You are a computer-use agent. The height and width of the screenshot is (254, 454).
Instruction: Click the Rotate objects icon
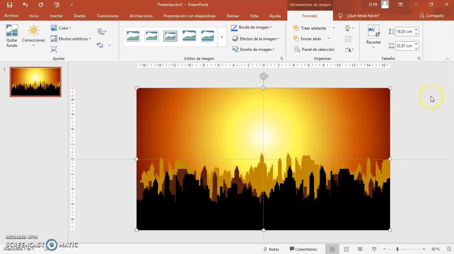349,50
